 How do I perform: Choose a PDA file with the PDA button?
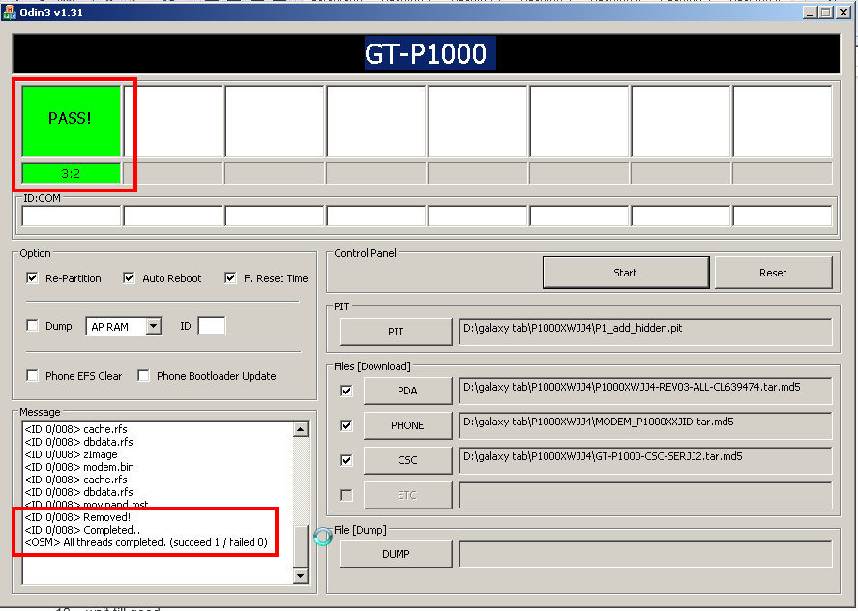click(407, 391)
